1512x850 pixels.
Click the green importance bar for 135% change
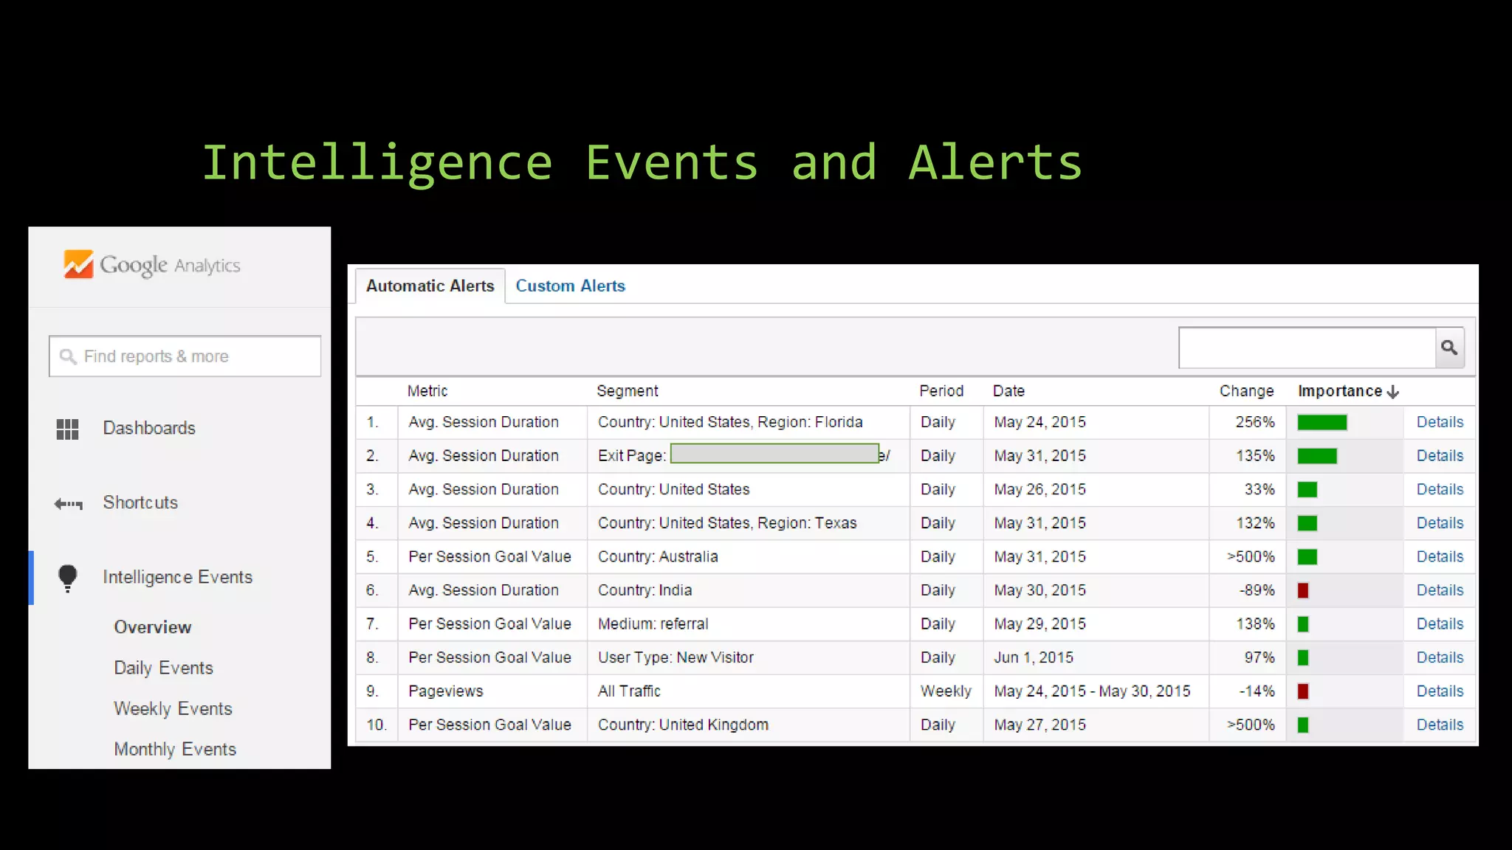point(1317,456)
